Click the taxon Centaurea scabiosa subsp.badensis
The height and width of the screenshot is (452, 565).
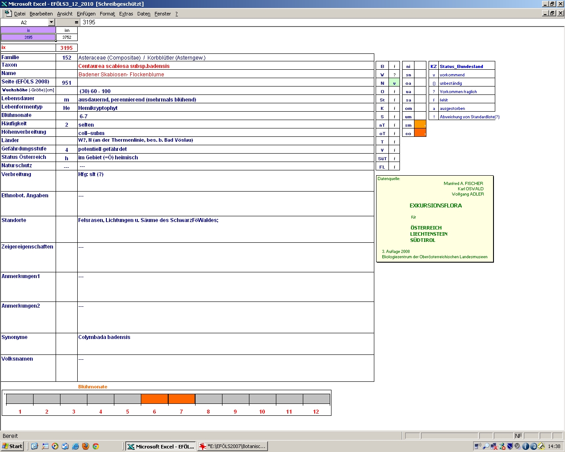point(124,66)
